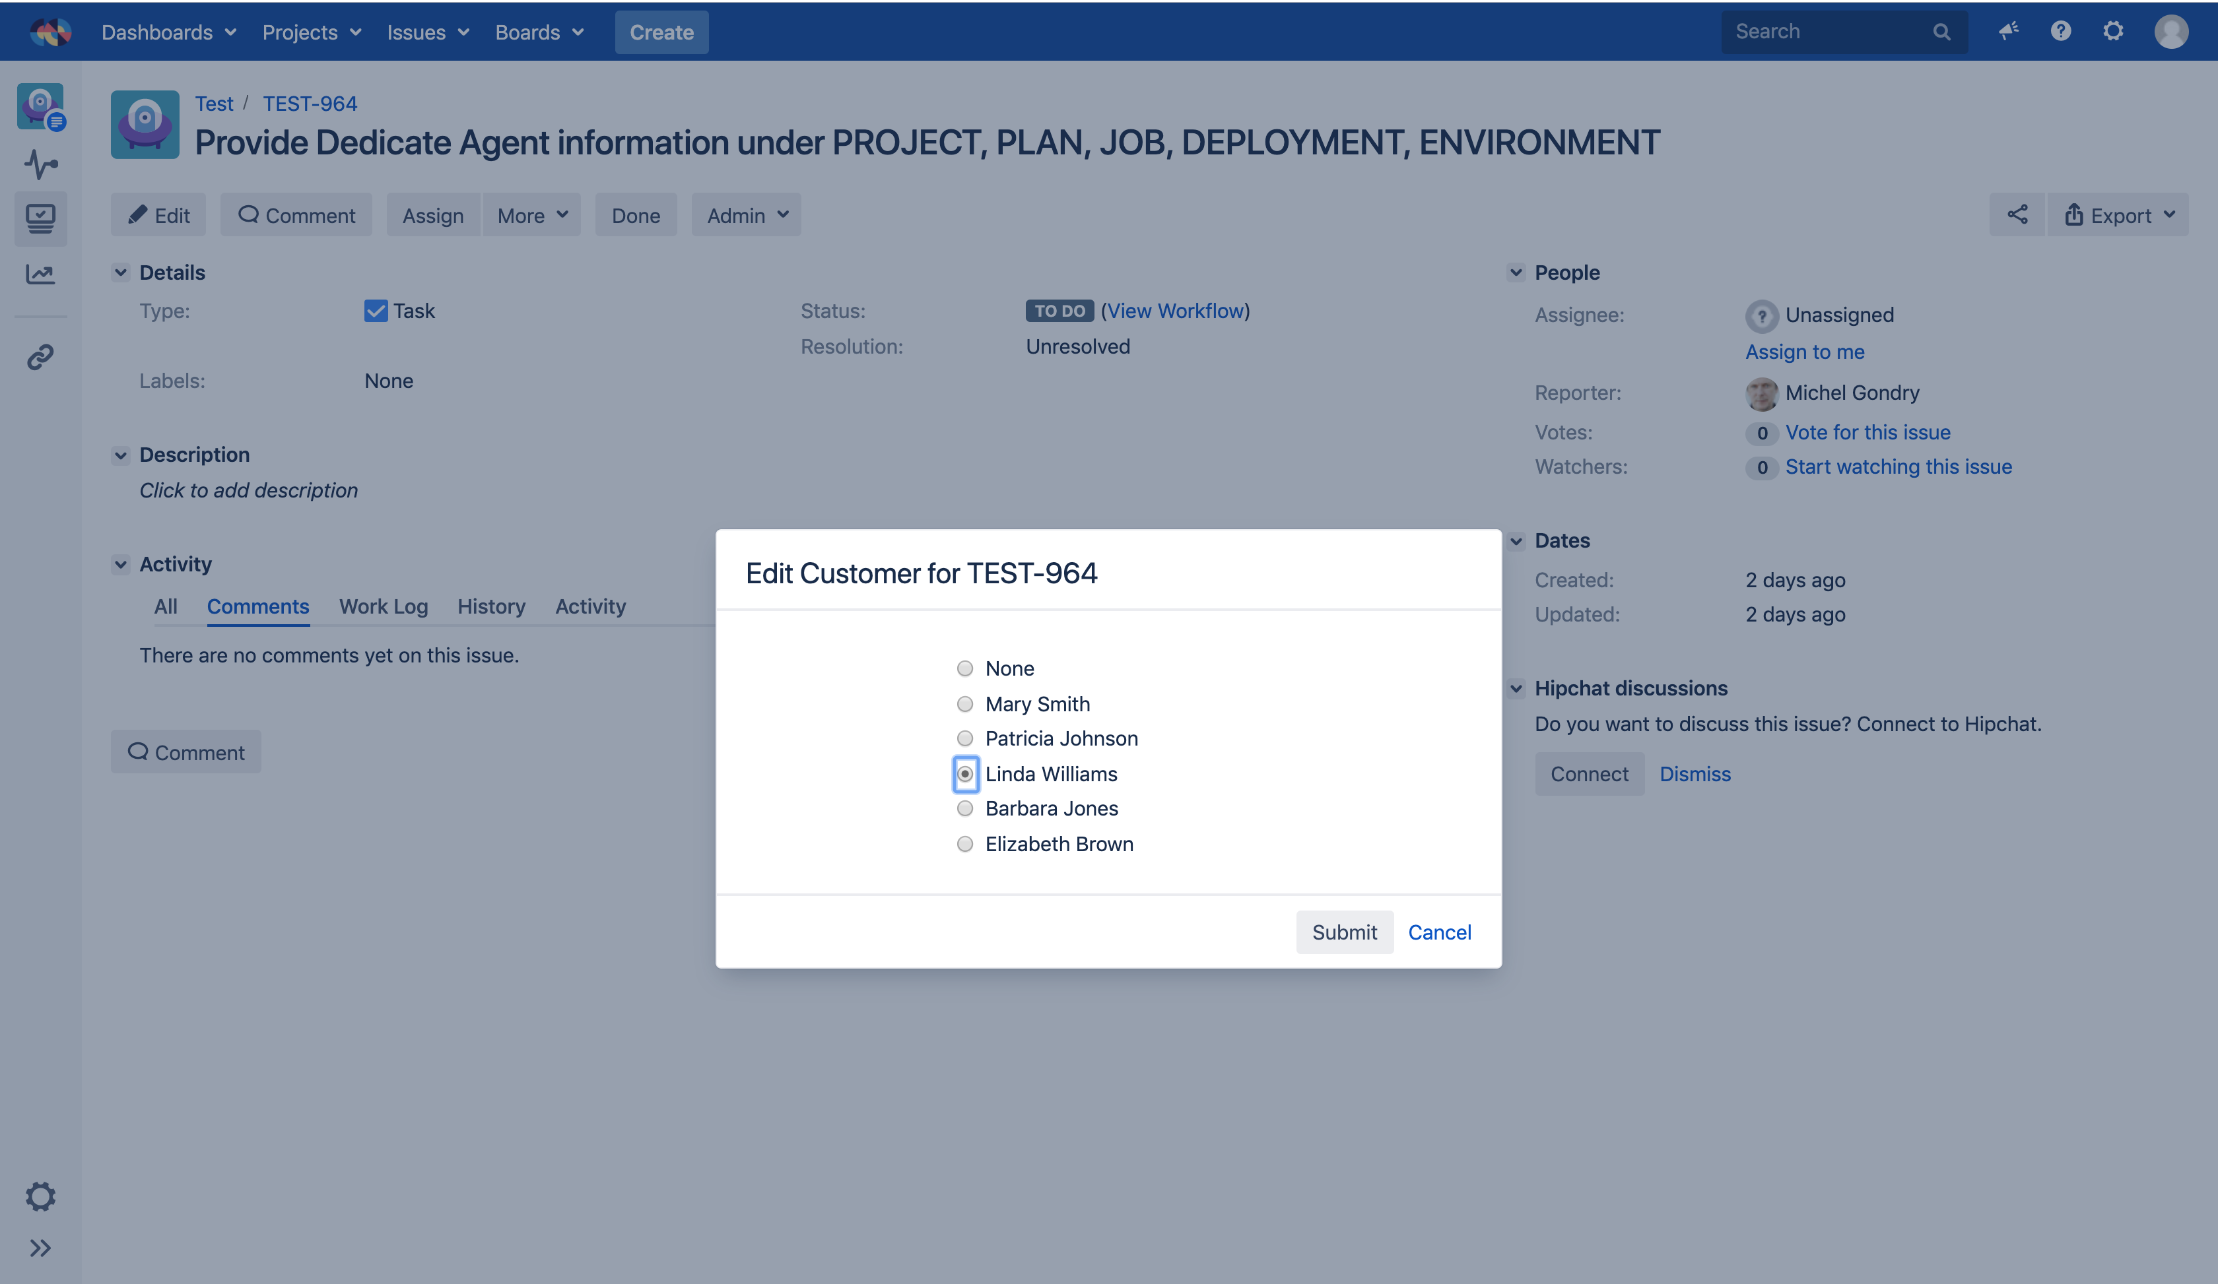2218x1284 pixels.
Task: Choose Elizabeth Brown radio button
Action: point(964,845)
